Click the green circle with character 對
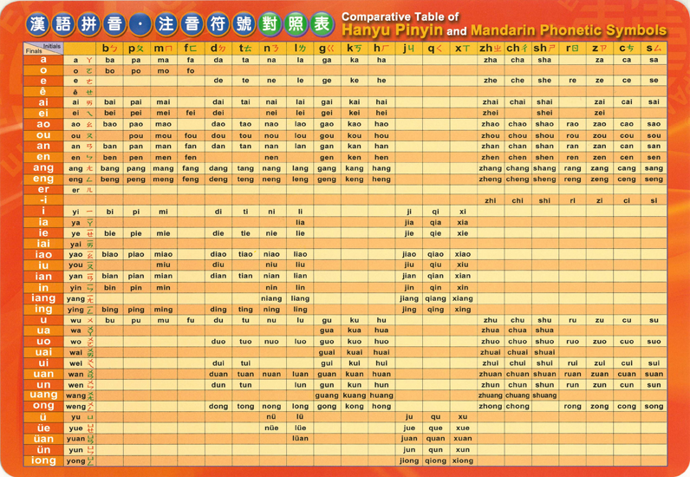Screen dimensions: 690x477 (x=270, y=23)
